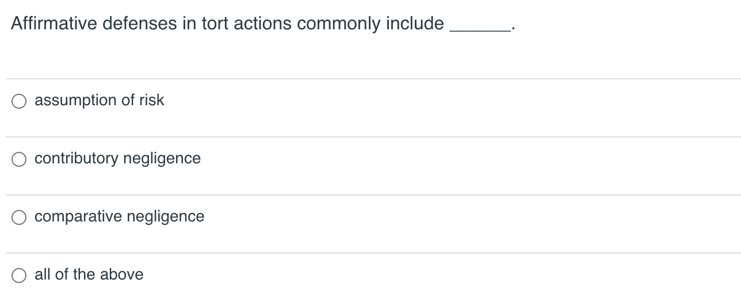Click the word 'risk' in the first option

pos(151,100)
